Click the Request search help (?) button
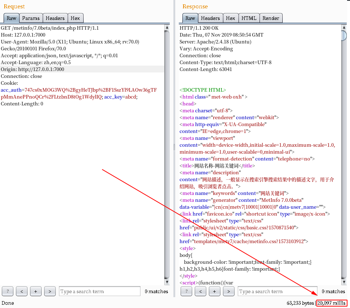The height and width of the screenshot is (308, 350). coord(8,291)
